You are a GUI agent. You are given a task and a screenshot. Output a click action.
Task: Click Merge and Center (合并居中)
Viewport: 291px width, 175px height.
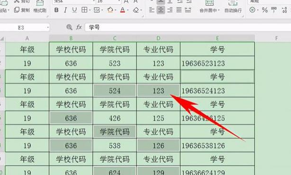click(x=210, y=7)
